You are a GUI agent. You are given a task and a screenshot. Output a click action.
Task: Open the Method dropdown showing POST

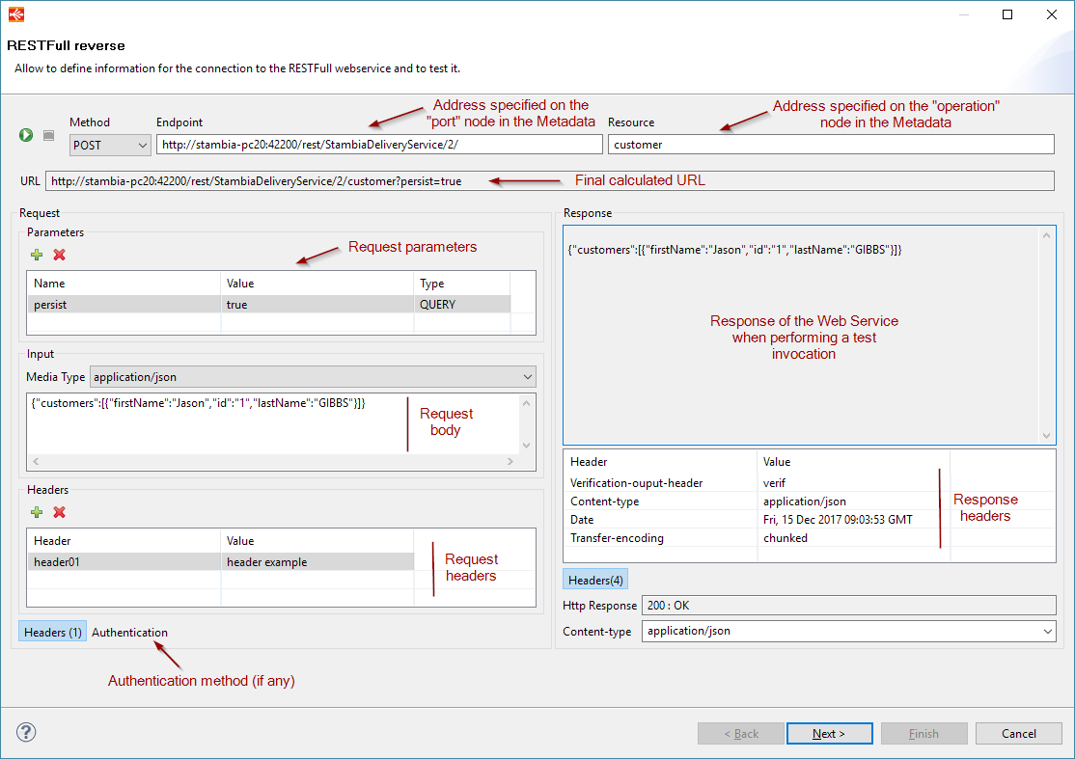click(141, 144)
